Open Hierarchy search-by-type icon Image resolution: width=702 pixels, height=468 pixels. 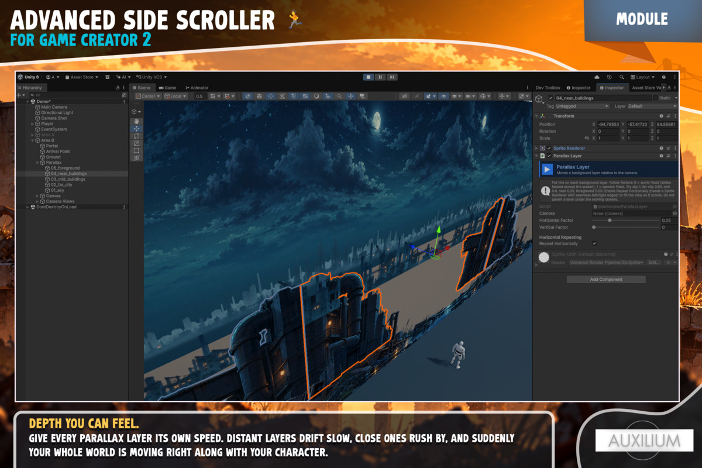[123, 95]
